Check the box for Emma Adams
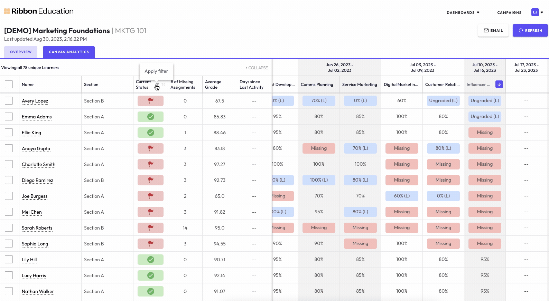The height and width of the screenshot is (301, 549). point(9,116)
